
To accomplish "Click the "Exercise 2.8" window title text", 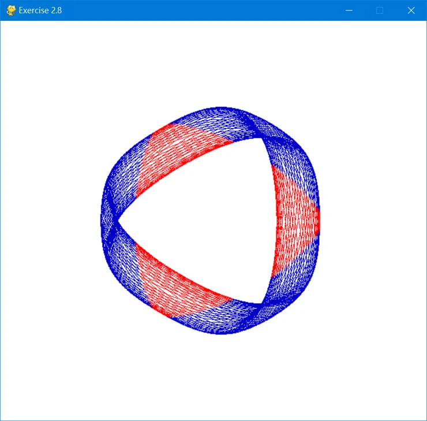I will [x=40, y=10].
